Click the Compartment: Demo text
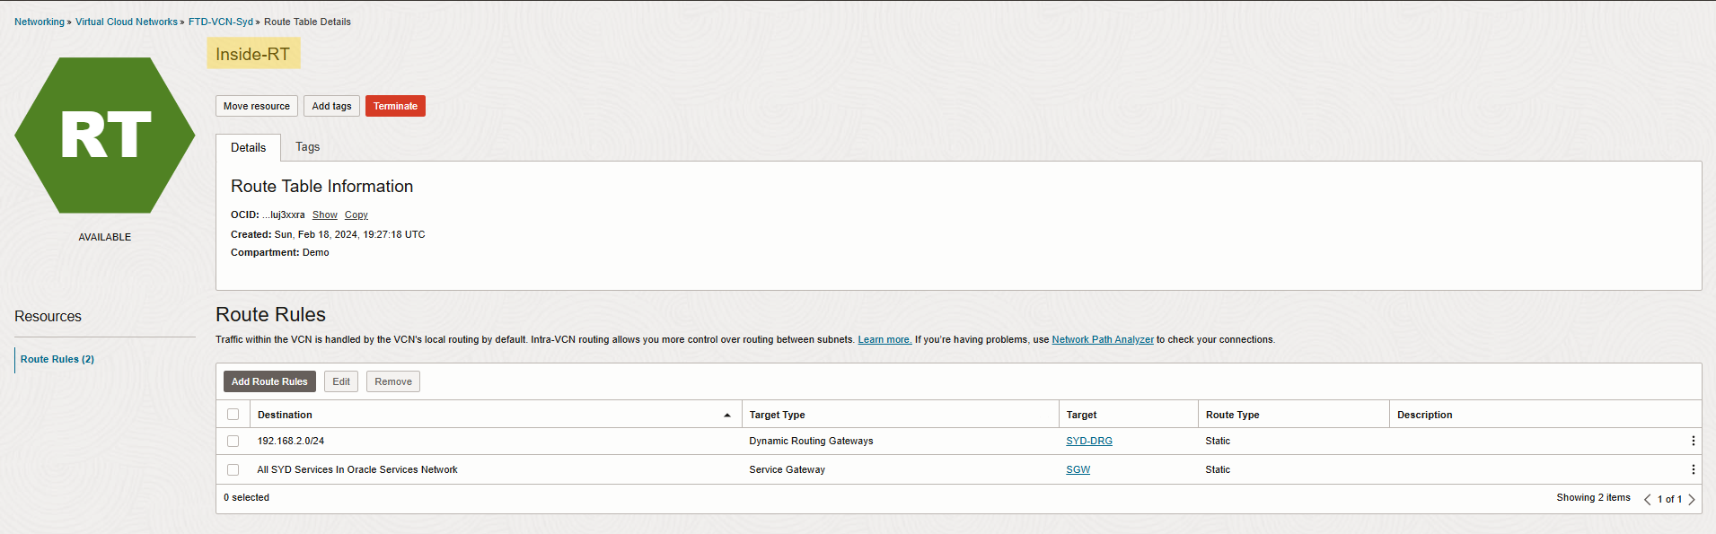Viewport: 1716px width, 534px height. point(280,252)
